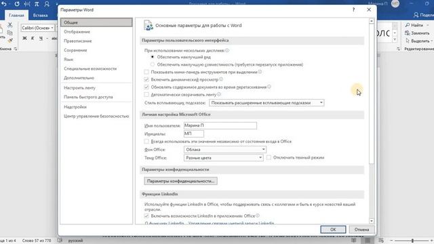Expand the styles gallery more arrow
This screenshot has width=434, height=244.
pyautogui.click(x=395, y=40)
